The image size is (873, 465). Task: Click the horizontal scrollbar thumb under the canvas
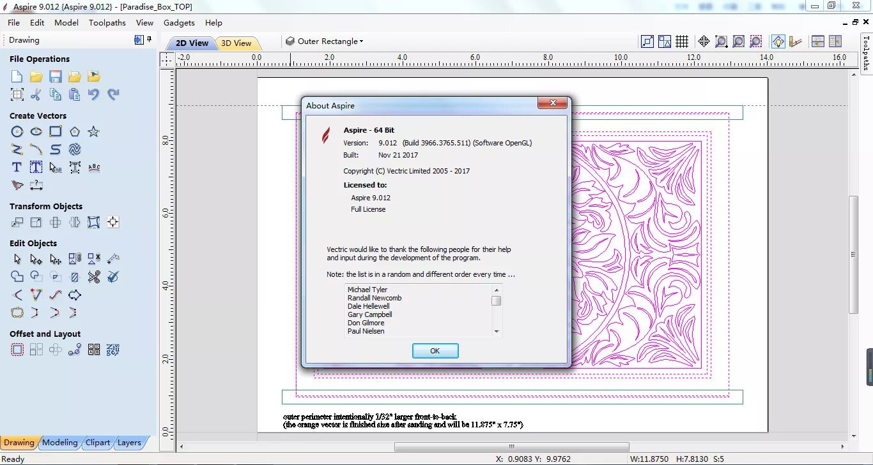(511, 447)
